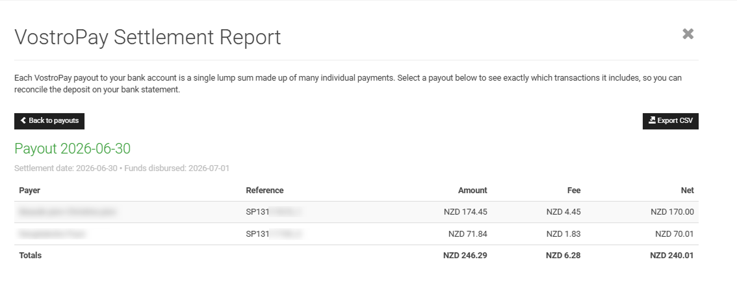Click the Payer column header
Screen dimensions: 737x292
(30, 191)
